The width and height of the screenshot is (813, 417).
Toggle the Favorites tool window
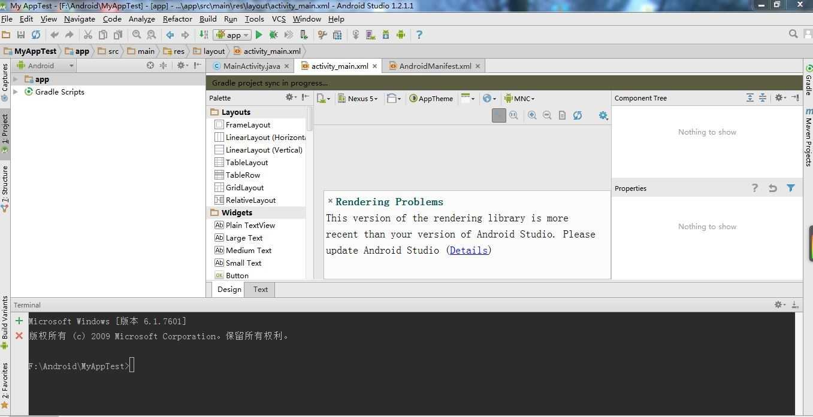pos(5,386)
